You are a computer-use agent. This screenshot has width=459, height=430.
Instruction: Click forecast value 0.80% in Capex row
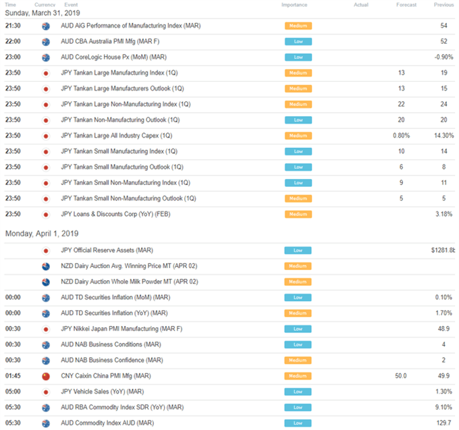(402, 136)
